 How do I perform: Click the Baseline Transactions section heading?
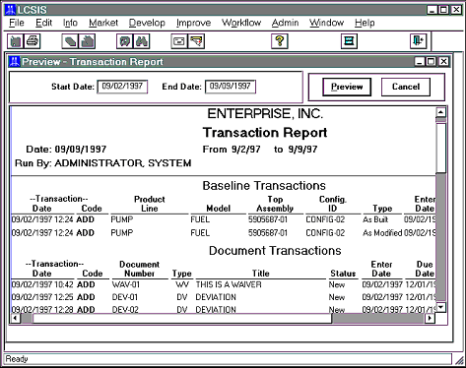(264, 186)
